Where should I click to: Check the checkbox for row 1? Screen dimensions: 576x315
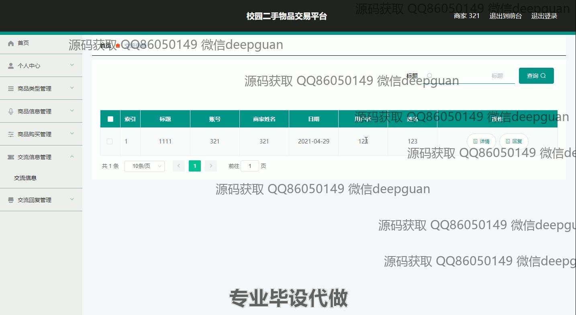(110, 141)
